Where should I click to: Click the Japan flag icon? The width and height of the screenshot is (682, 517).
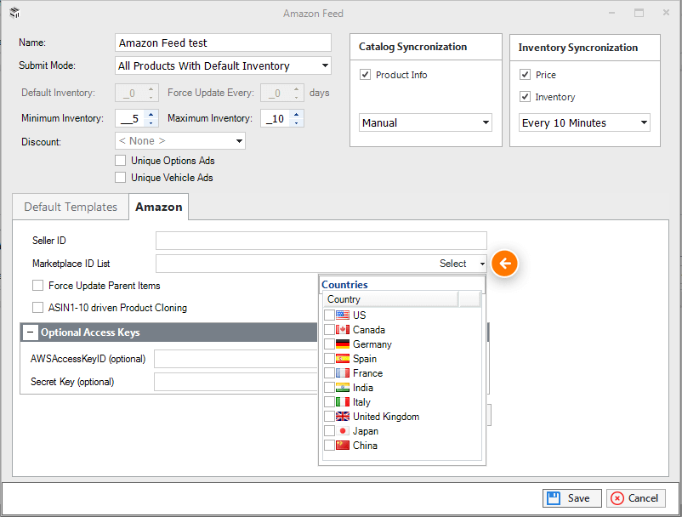(343, 431)
